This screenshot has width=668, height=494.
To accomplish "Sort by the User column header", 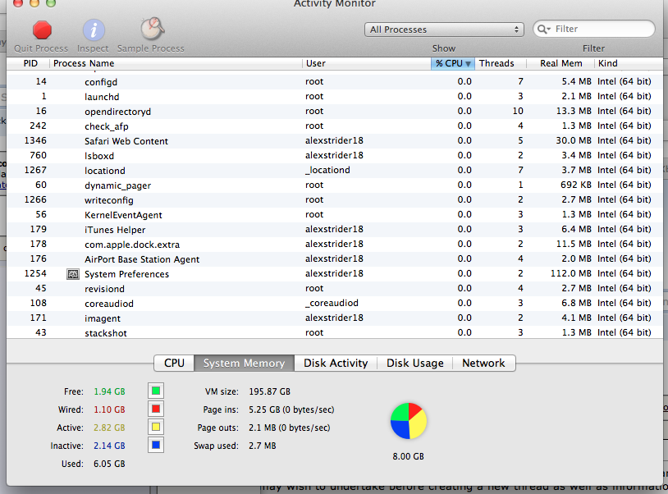I will (x=367, y=63).
